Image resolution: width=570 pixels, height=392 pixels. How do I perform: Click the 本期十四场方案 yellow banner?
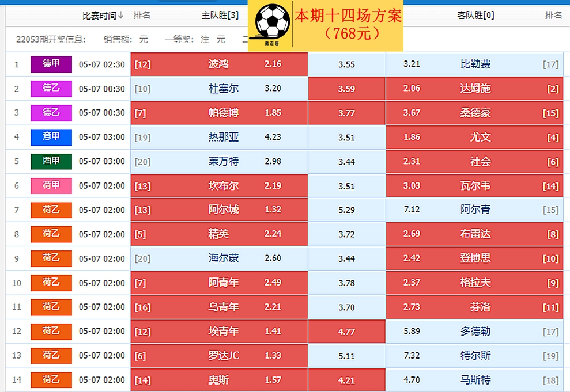click(326, 26)
